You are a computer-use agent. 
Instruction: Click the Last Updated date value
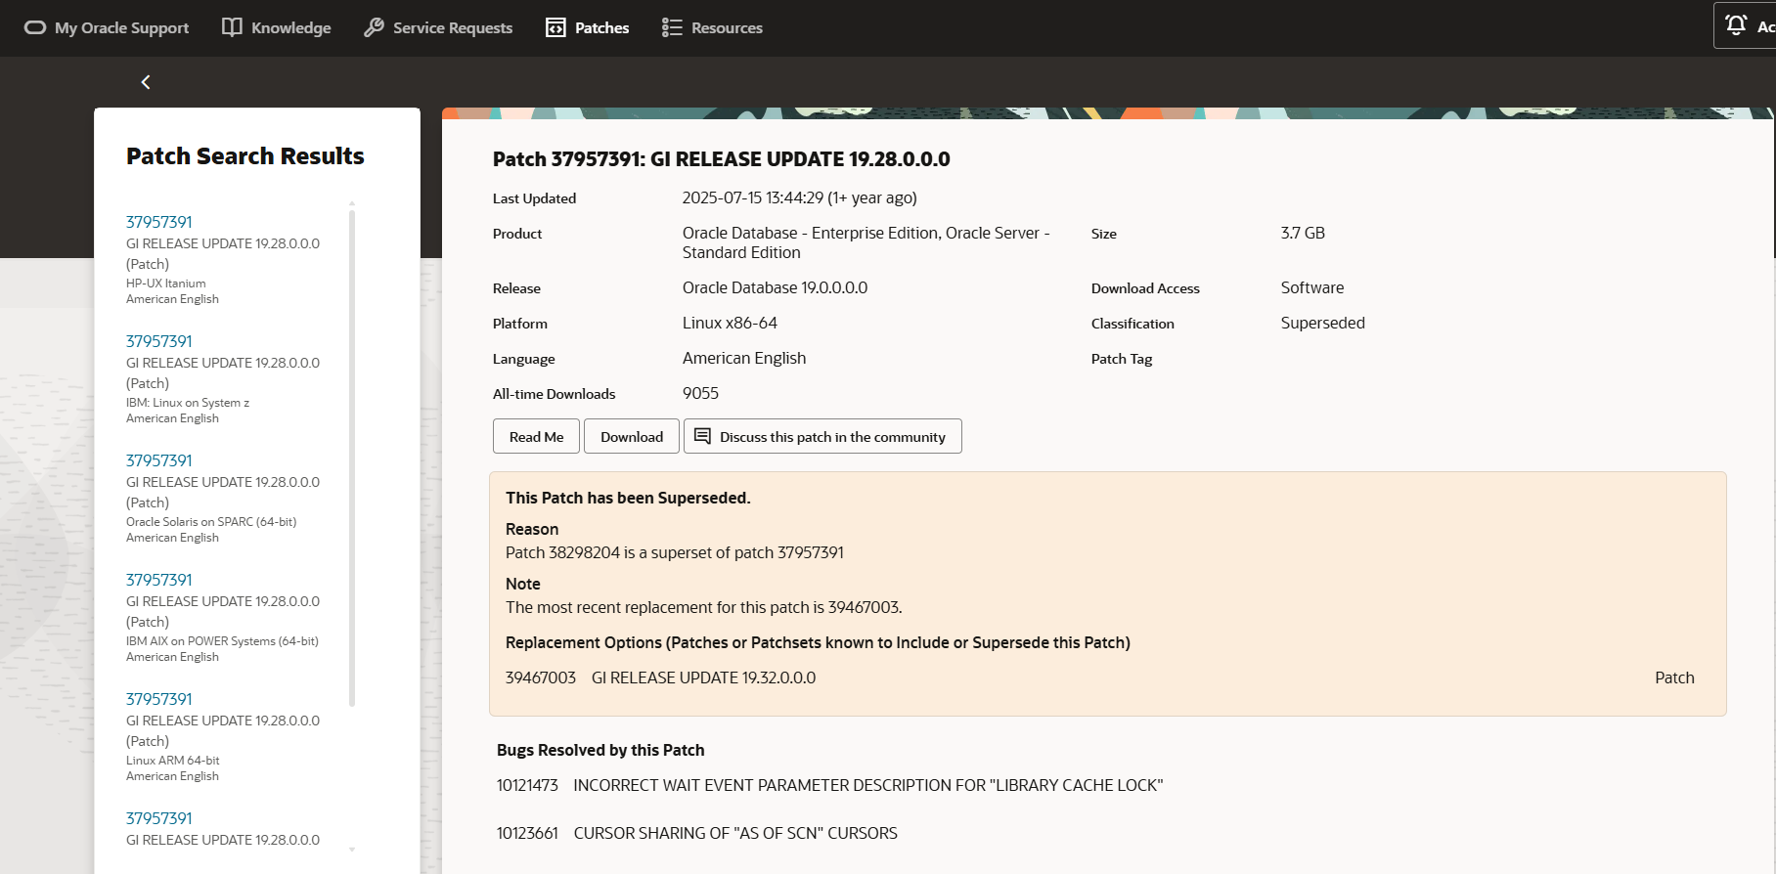(x=800, y=197)
